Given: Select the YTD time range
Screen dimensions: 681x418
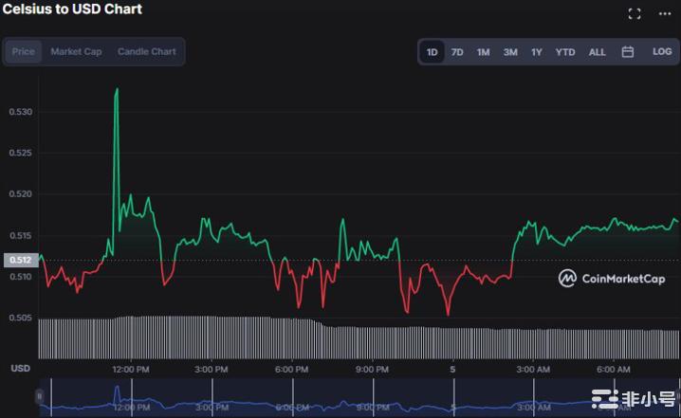Looking at the screenshot, I should tap(565, 52).
